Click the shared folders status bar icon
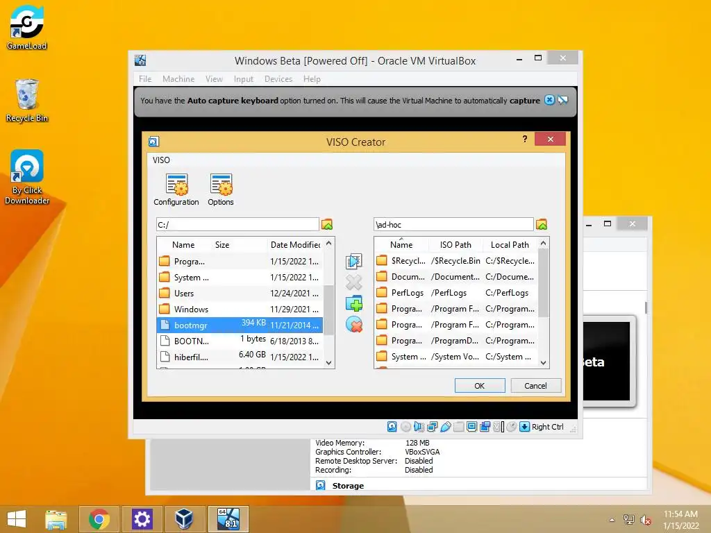 (x=458, y=427)
